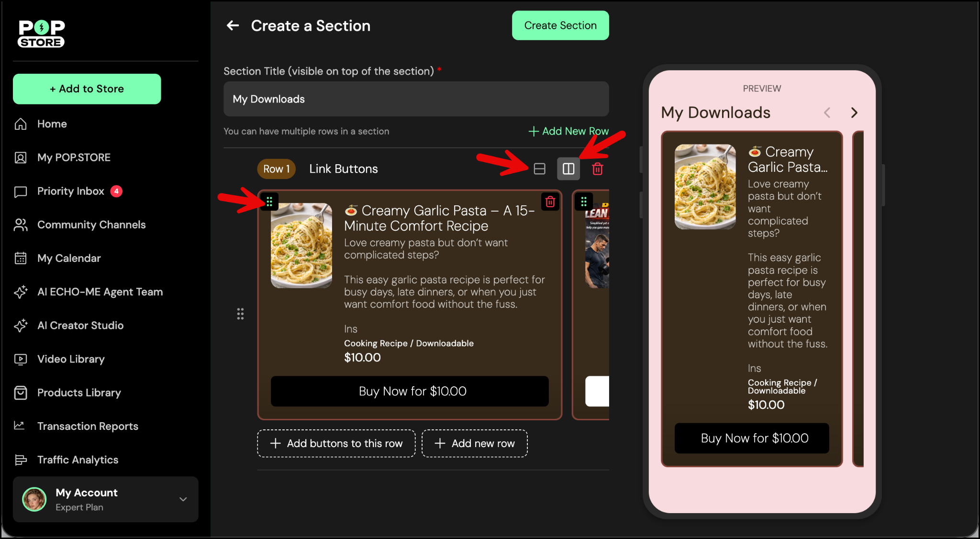Screen dimensions: 980x539
Task: Open Products Library in sidebar
Action: coord(79,393)
